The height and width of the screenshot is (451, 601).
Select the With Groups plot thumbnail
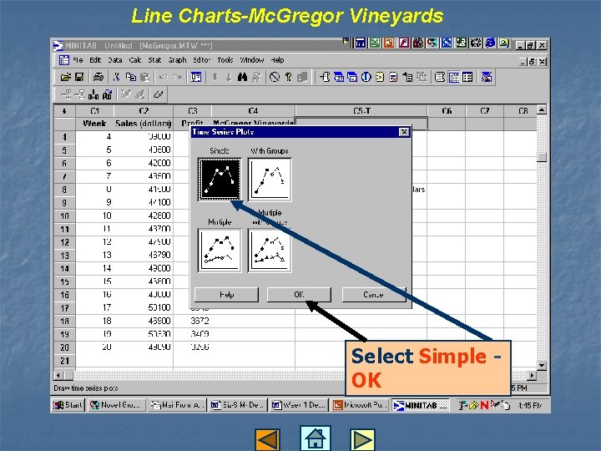click(x=270, y=179)
